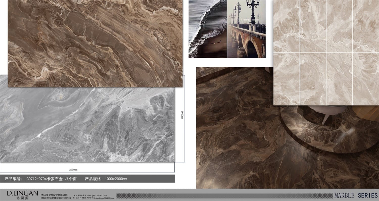Viewport: 379px width, 201px height.
Task: Click the D.LINGAN logo in the footer
Action: click(x=22, y=193)
